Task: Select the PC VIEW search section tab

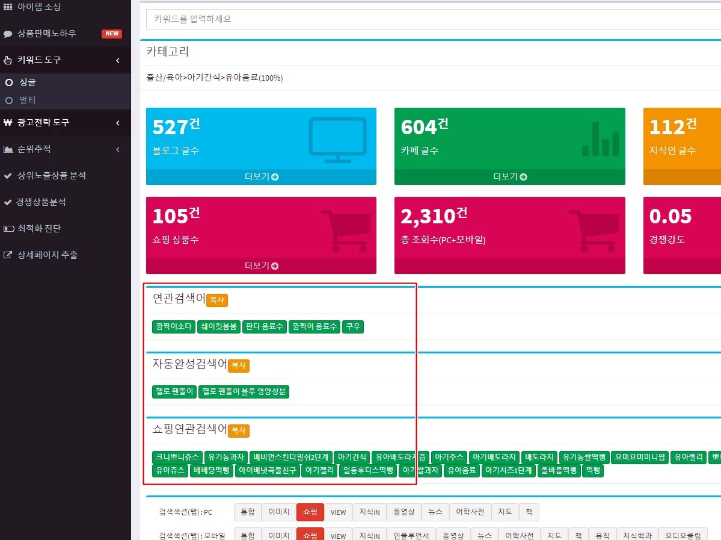Action: click(338, 512)
